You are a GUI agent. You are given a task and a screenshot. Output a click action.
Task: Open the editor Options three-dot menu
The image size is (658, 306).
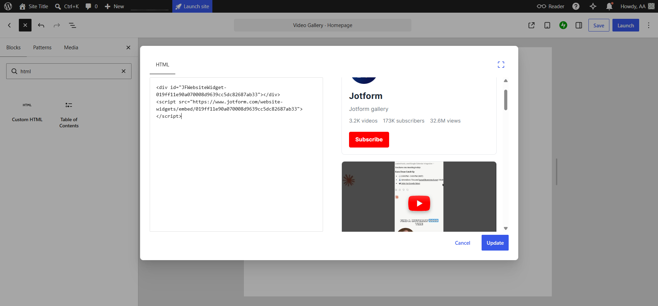(x=649, y=25)
